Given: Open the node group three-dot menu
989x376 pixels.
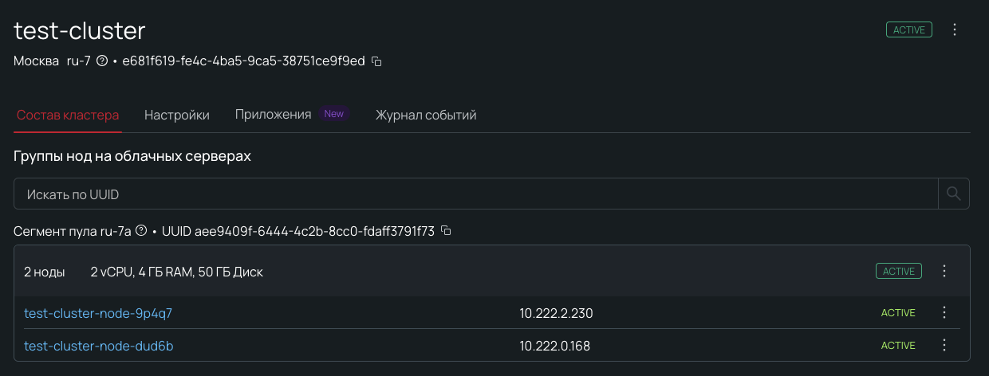Looking at the screenshot, I should [944, 272].
